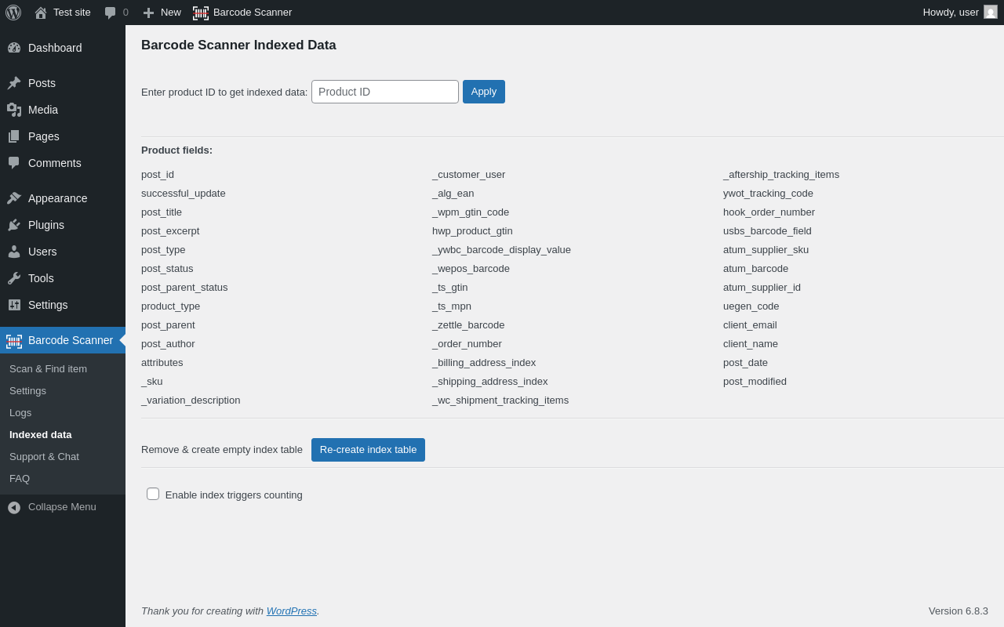Click the Re-create index table button
Screen dimensions: 1004x627
pyautogui.click(x=368, y=450)
